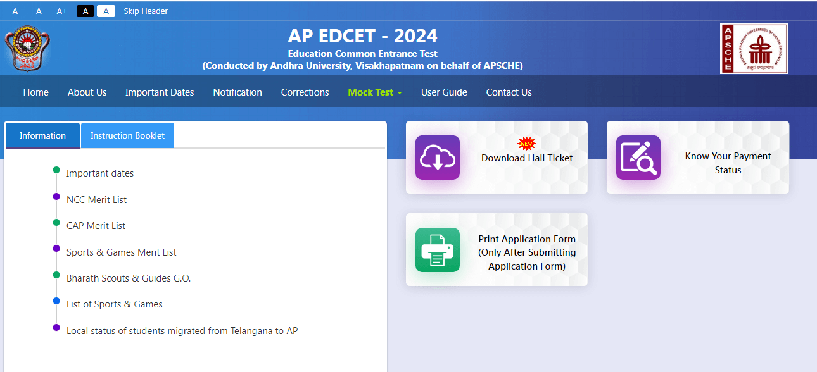Go to Important Dates in navbar
Screen dimensions: 817x372
tap(160, 92)
